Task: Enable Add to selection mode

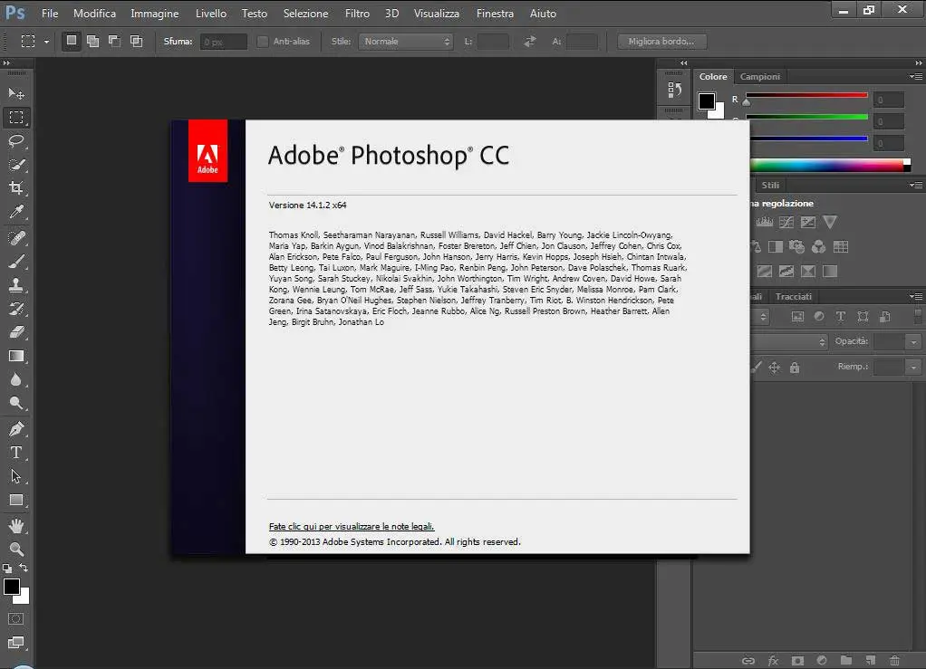Action: tap(92, 41)
